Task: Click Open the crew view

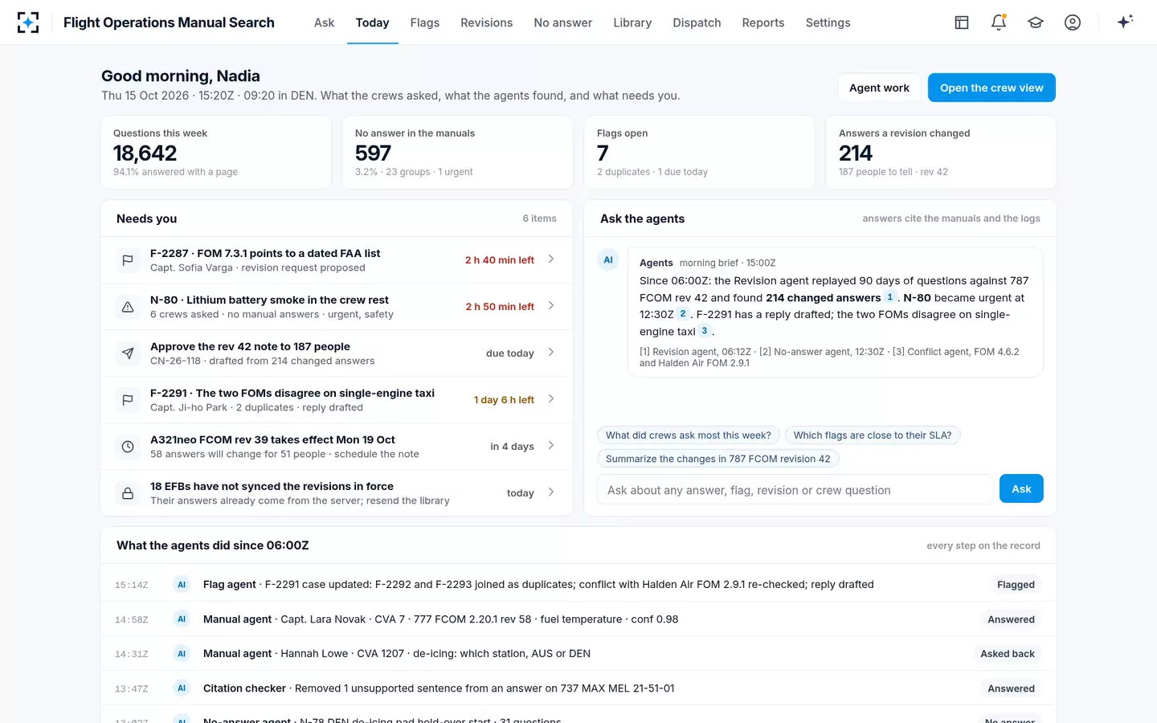Action: pyautogui.click(x=991, y=88)
